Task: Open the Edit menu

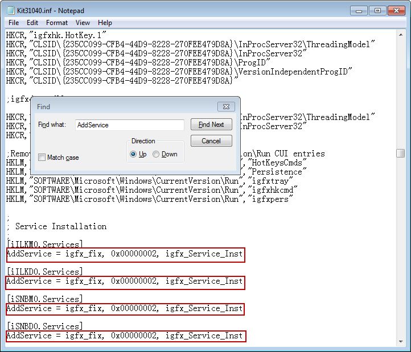Action: click(32, 23)
